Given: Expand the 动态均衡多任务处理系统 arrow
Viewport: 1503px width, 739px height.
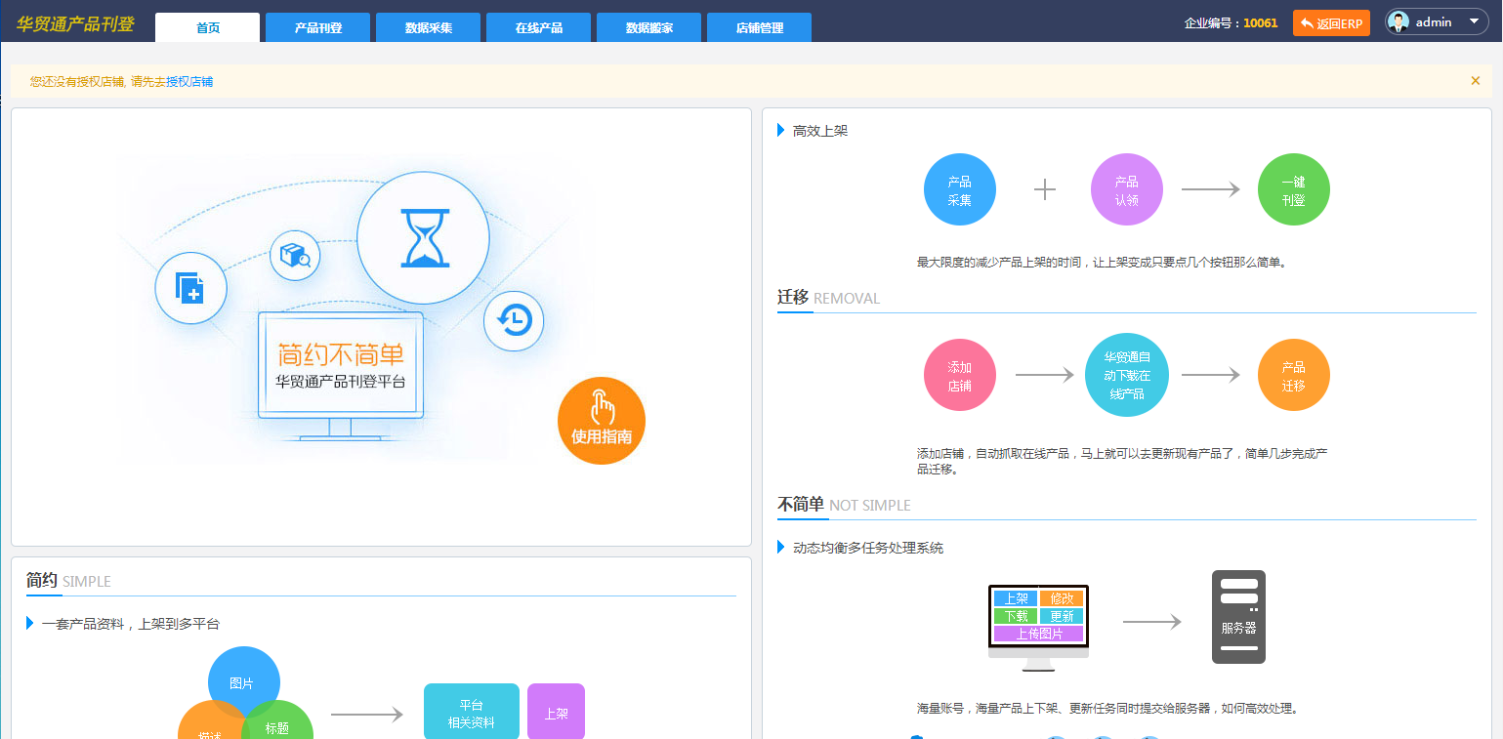Looking at the screenshot, I should 781,548.
